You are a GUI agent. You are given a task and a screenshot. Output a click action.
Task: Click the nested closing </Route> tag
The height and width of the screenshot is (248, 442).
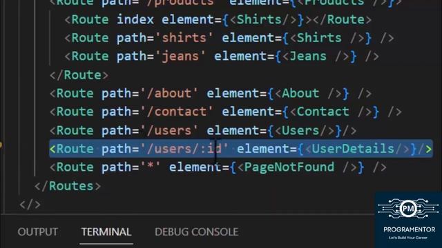point(79,75)
